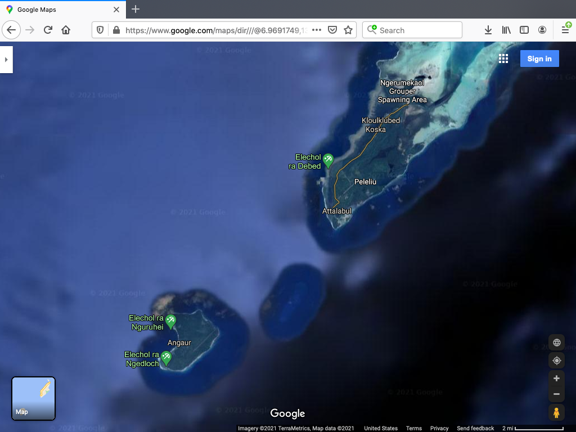Open the Send feedback link
576x432 pixels.
(475, 428)
